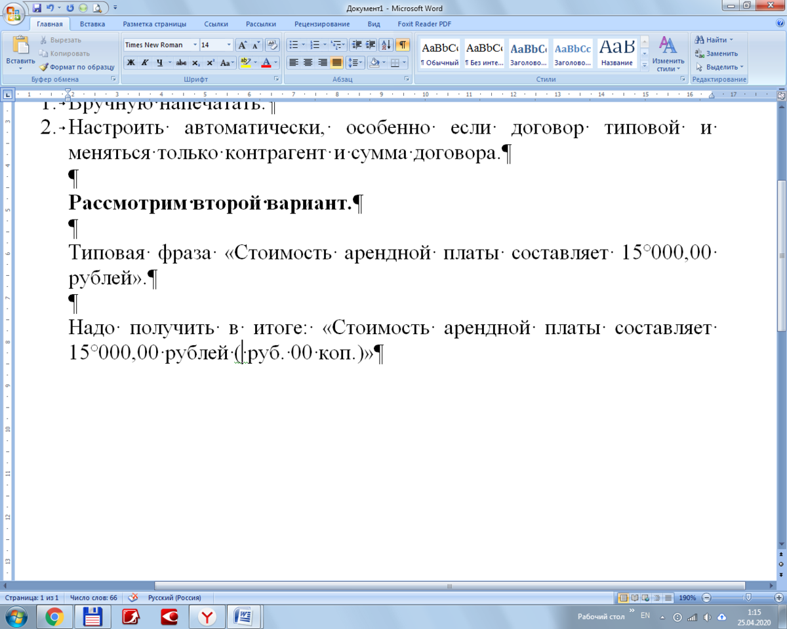Image resolution: width=787 pixels, height=629 pixels.
Task: Open line spacing options
Action: 355,63
